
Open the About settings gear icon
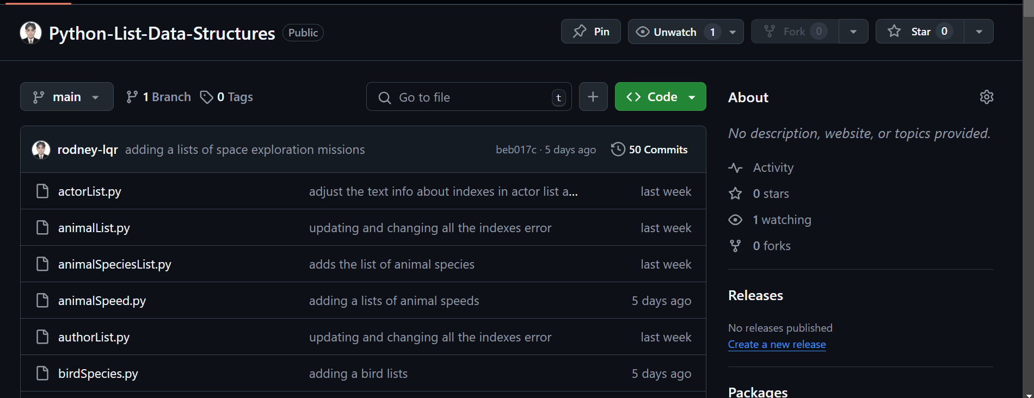[x=987, y=97]
